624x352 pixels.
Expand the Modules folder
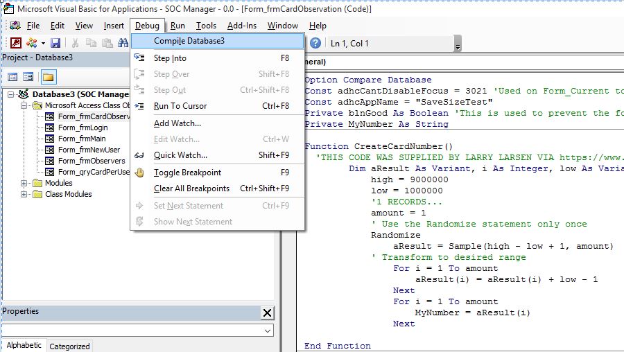pos(24,183)
